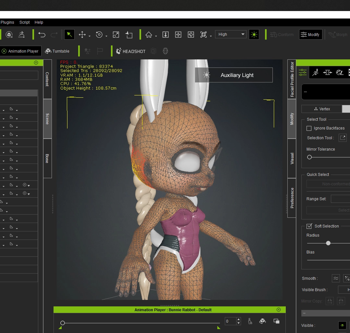This screenshot has height=333, width=350.
Task: Click the Soft Selection Radius slider handle
Action: pyautogui.click(x=328, y=243)
